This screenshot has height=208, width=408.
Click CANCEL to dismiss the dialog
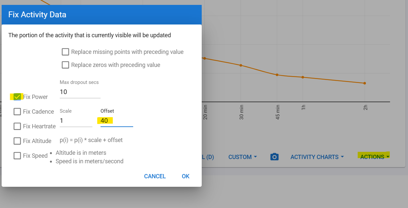click(155, 176)
